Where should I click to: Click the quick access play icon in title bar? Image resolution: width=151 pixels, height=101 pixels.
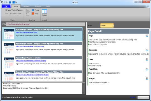coord(6,2)
